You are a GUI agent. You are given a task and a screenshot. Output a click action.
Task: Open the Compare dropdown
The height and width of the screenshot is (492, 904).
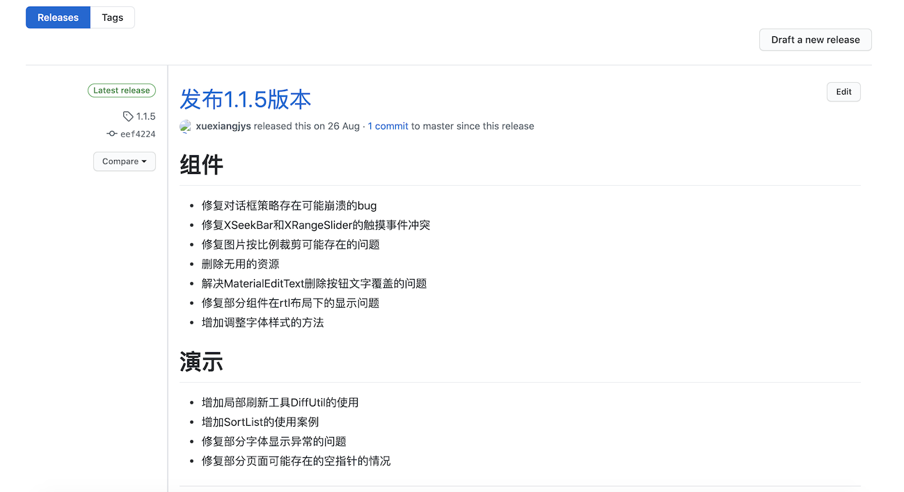(x=125, y=161)
